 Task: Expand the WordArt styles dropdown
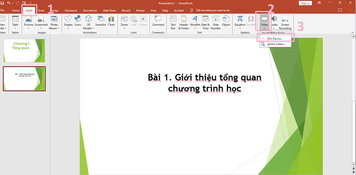pyautogui.click(x=195, y=28)
